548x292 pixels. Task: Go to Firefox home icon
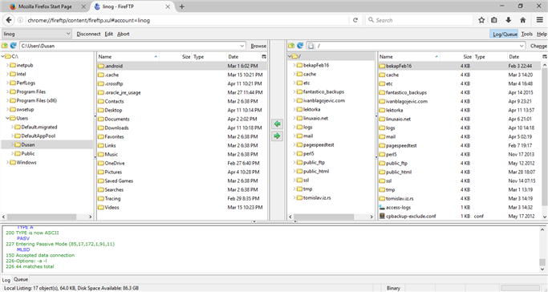click(523, 20)
